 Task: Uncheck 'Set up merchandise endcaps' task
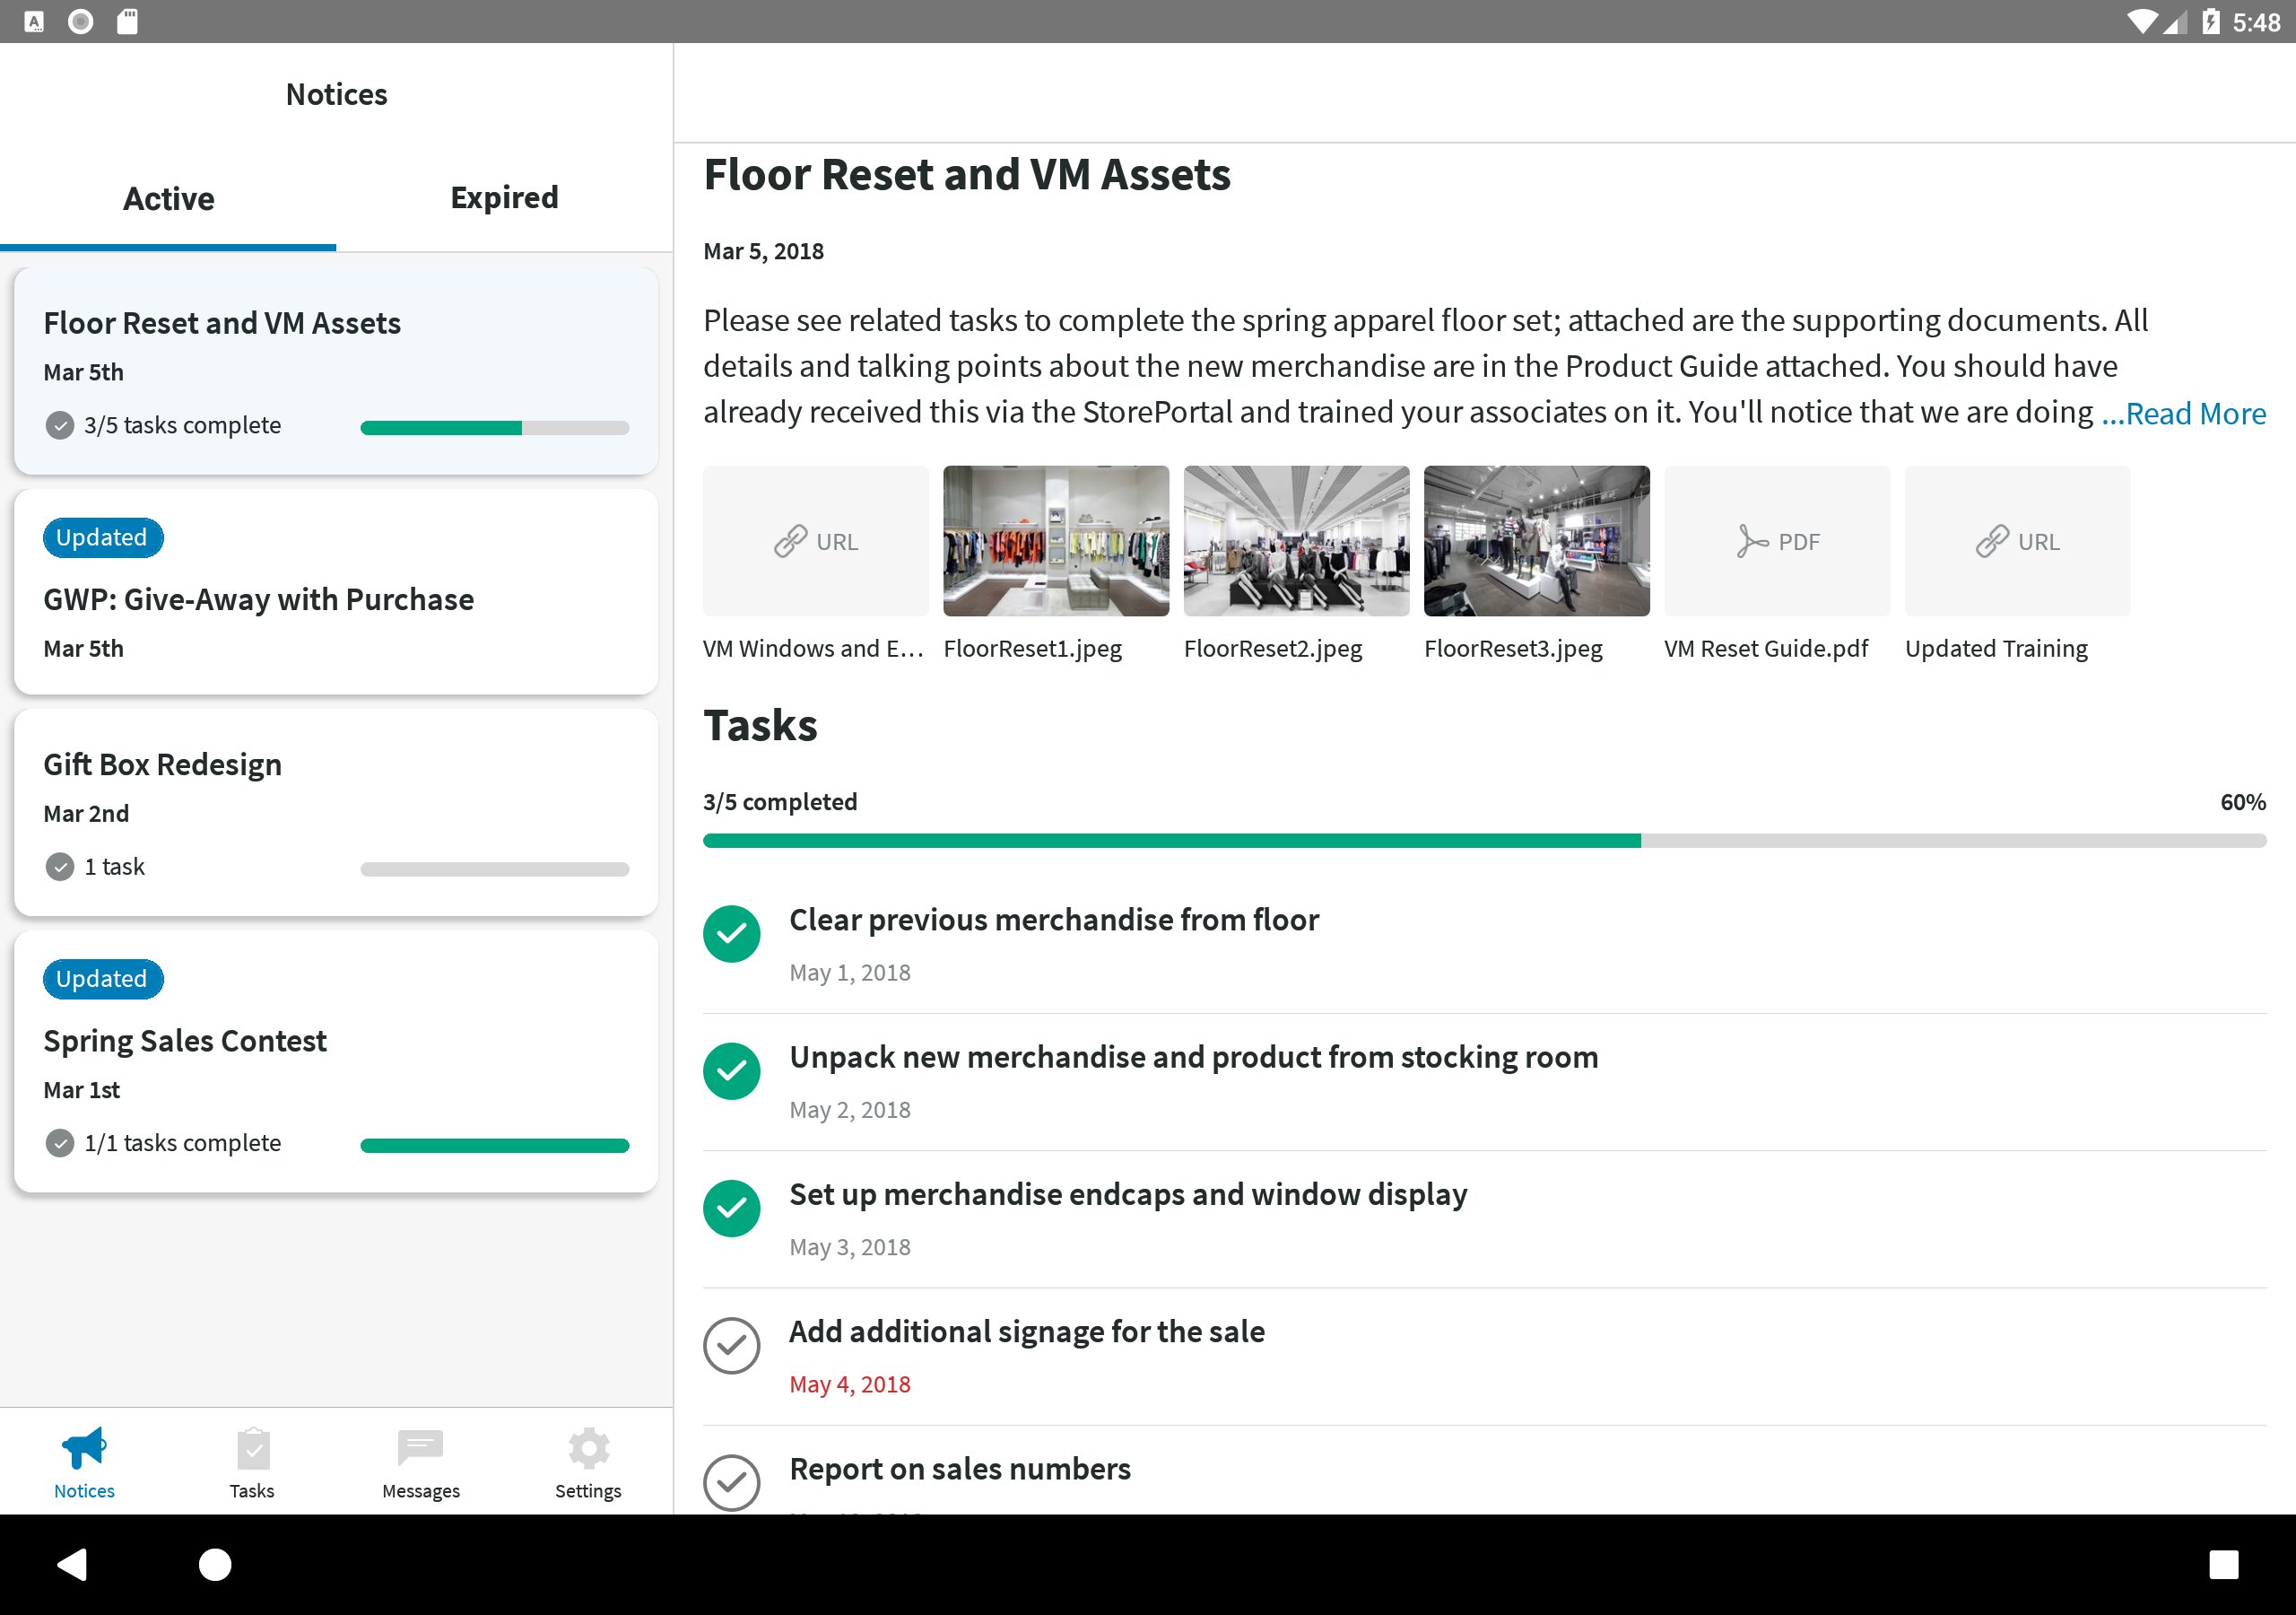coord(732,1209)
